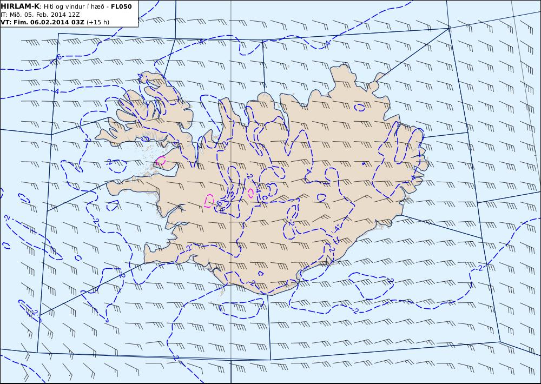Screen dimensions: 541x384
Task: Click the "IT: Mið. 05. Feb. 2014 12Z" line
Action: tap(40, 15)
